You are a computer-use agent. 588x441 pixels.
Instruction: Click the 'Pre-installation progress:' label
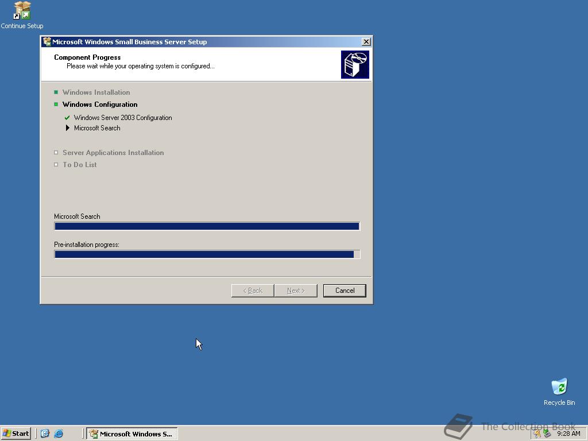pyautogui.click(x=87, y=245)
